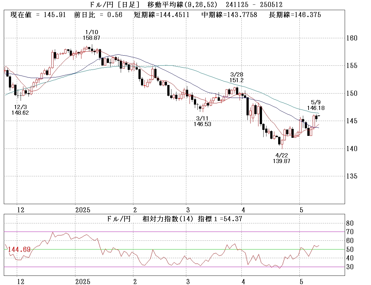Select the 短期線 value 144.4511
Screen dimensions: 371x285
click(x=163, y=15)
